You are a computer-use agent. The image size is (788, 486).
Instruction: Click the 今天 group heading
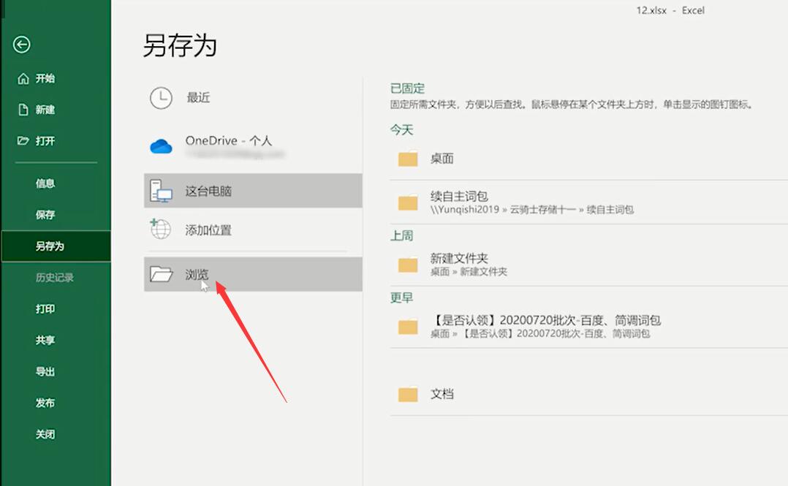click(x=401, y=130)
